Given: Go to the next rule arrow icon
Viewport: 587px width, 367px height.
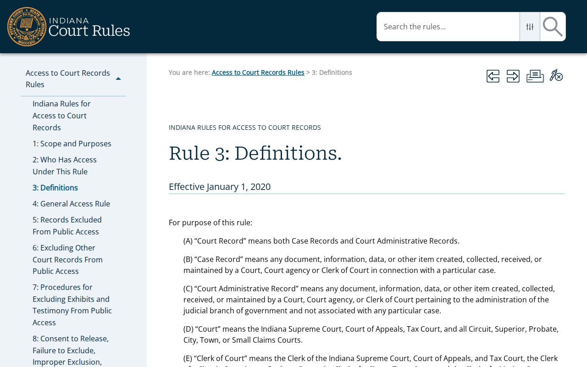Looking at the screenshot, I should [513, 76].
